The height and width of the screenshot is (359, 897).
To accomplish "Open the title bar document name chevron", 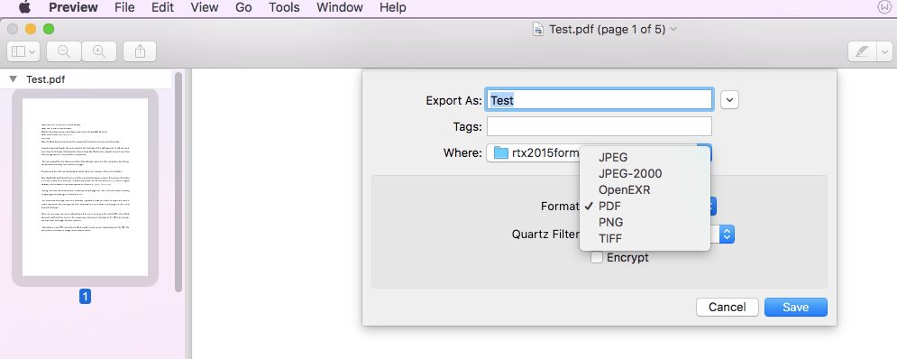I will point(673,29).
